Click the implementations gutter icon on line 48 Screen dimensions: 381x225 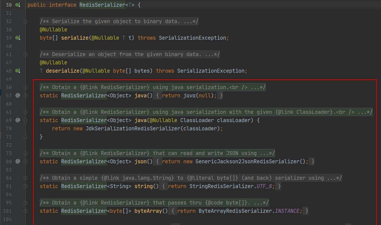[x=18, y=71]
